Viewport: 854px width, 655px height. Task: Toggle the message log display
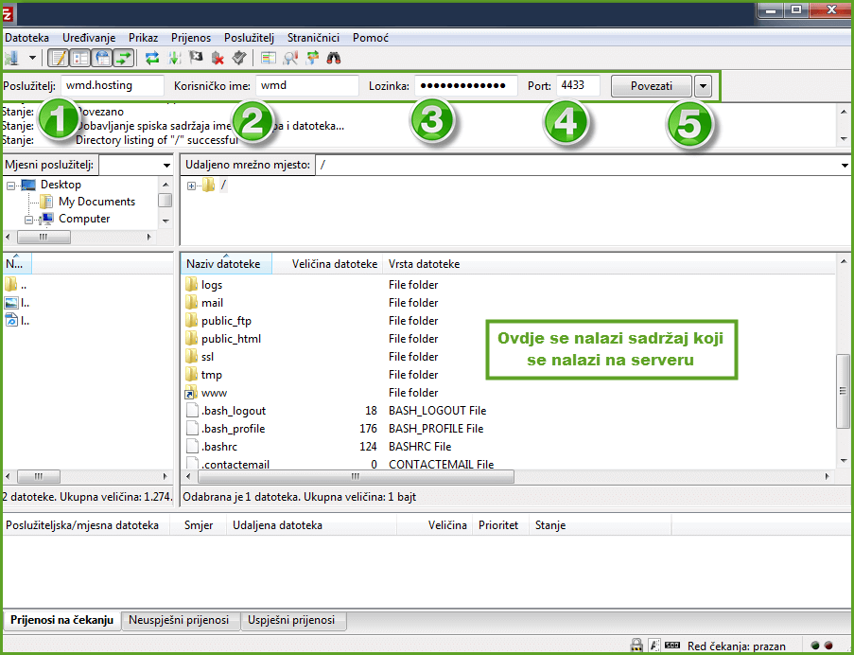(x=59, y=58)
